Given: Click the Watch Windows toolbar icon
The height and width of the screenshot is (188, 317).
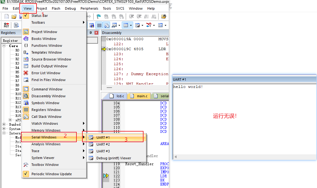Looking at the screenshot, I should (114, 25).
